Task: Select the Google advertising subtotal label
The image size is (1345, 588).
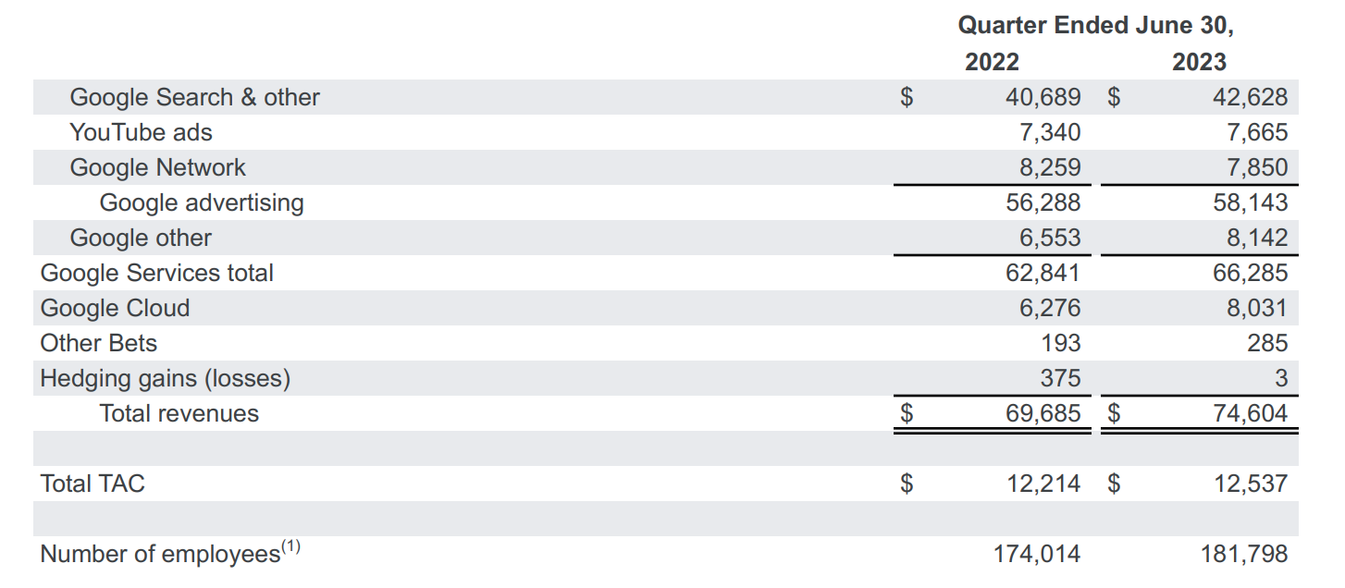Action: (x=201, y=202)
